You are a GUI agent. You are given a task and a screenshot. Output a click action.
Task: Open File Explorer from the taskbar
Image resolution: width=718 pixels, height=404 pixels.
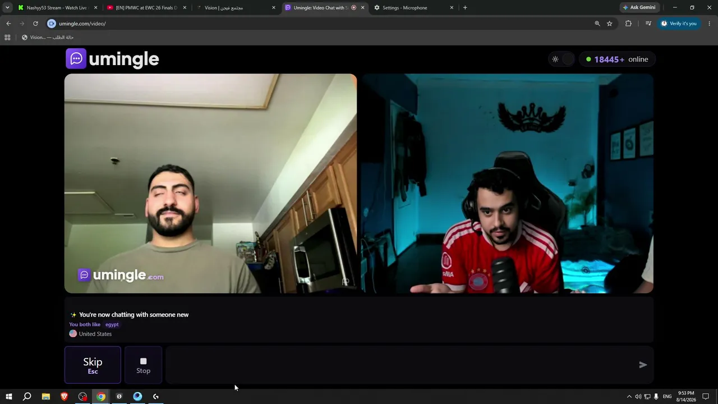click(46, 397)
